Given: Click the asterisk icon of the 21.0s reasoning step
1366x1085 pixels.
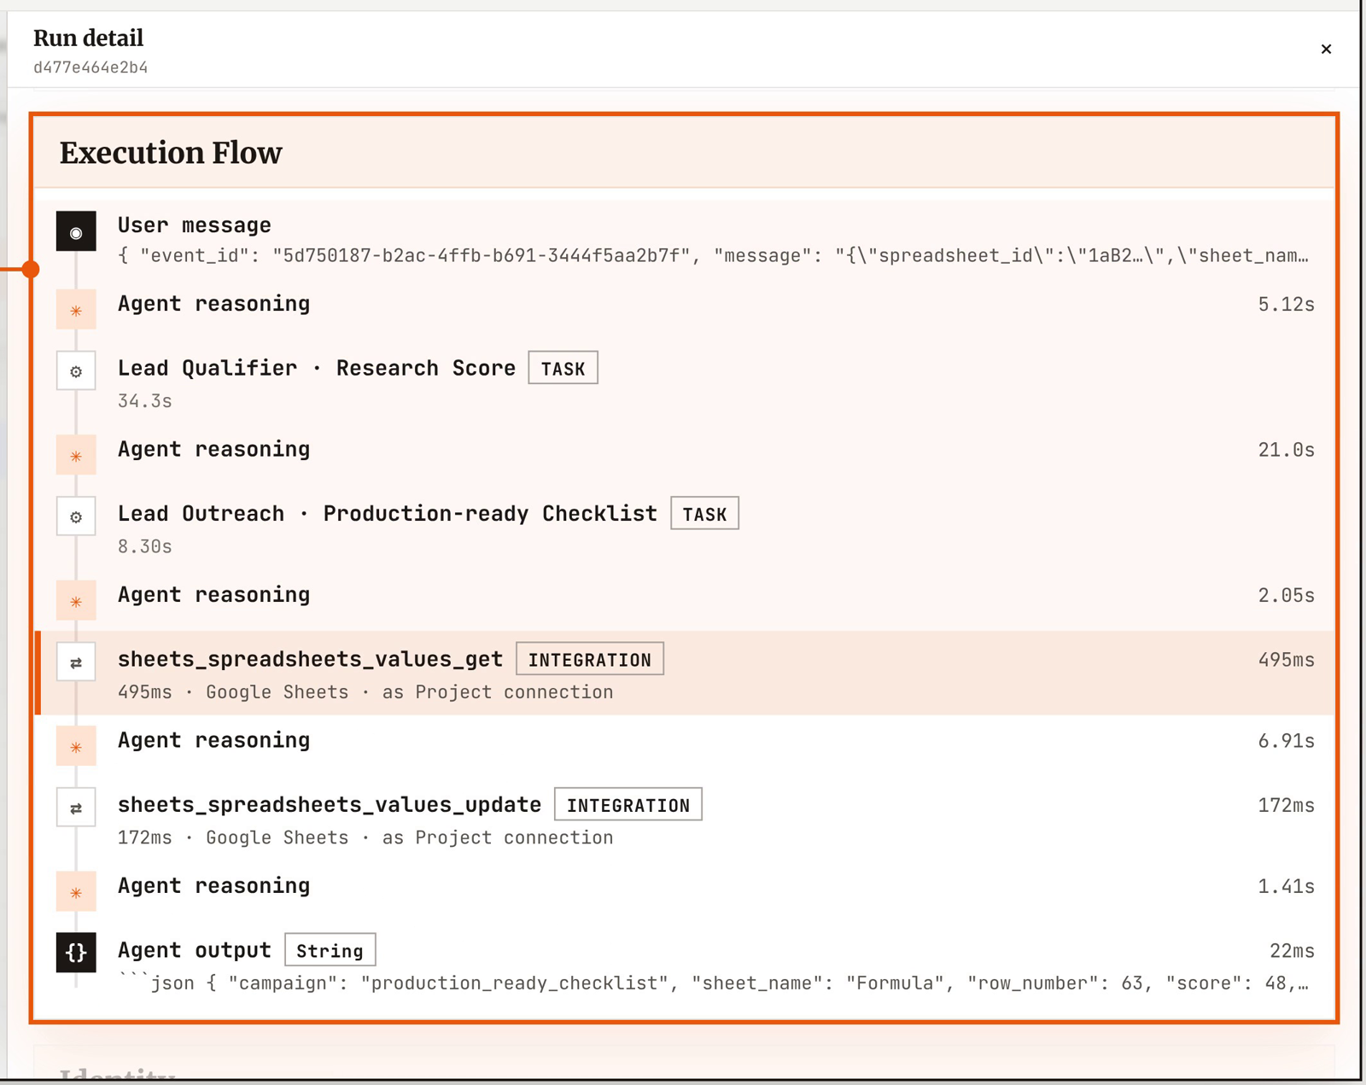Looking at the screenshot, I should point(76,455).
